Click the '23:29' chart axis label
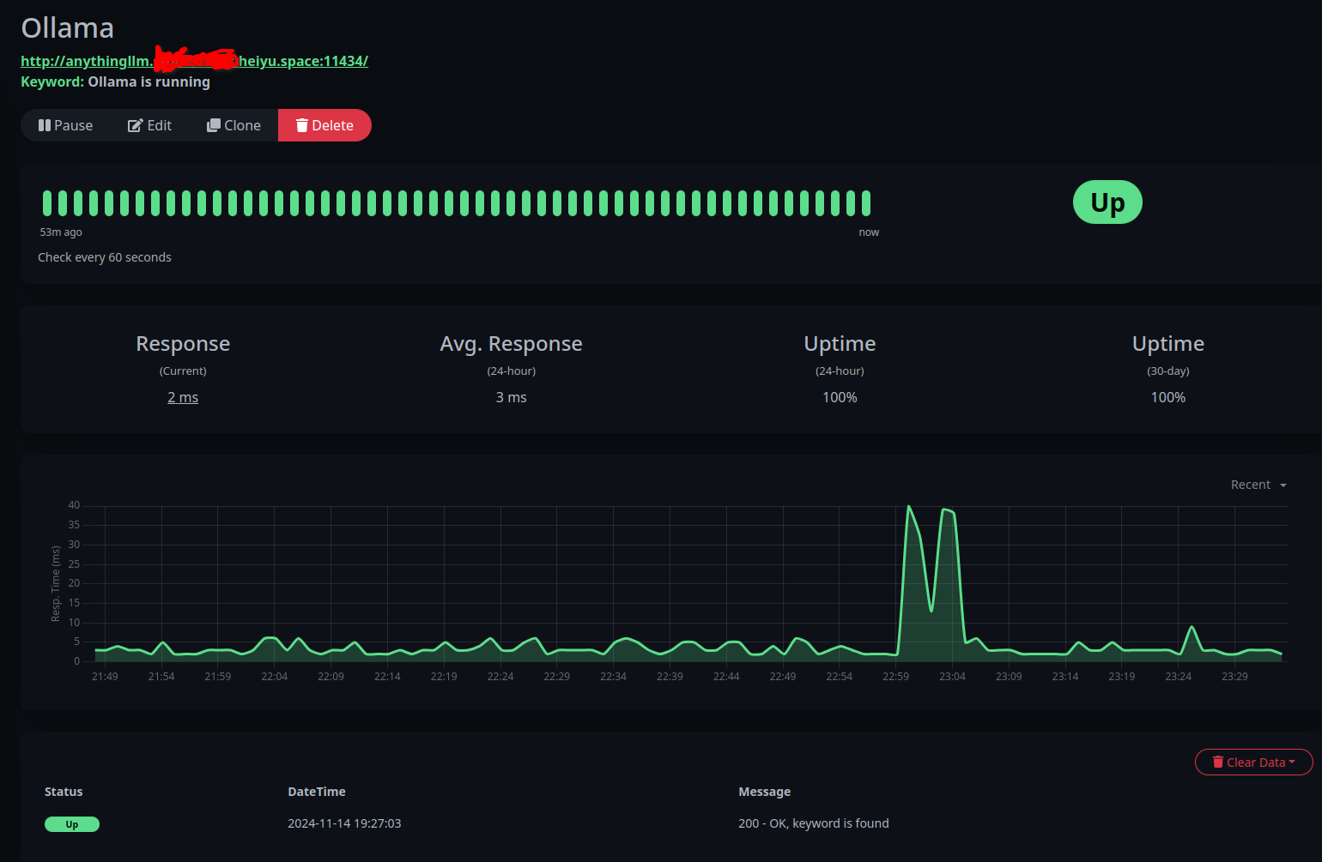 (x=1234, y=677)
